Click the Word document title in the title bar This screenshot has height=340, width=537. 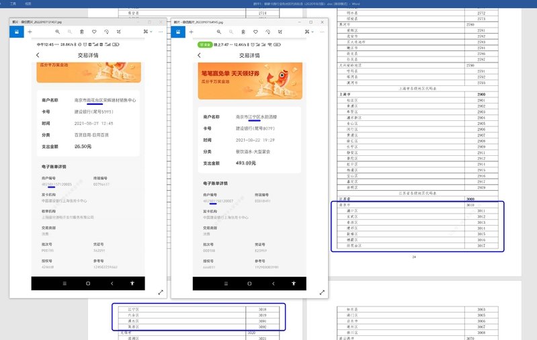click(306, 4)
